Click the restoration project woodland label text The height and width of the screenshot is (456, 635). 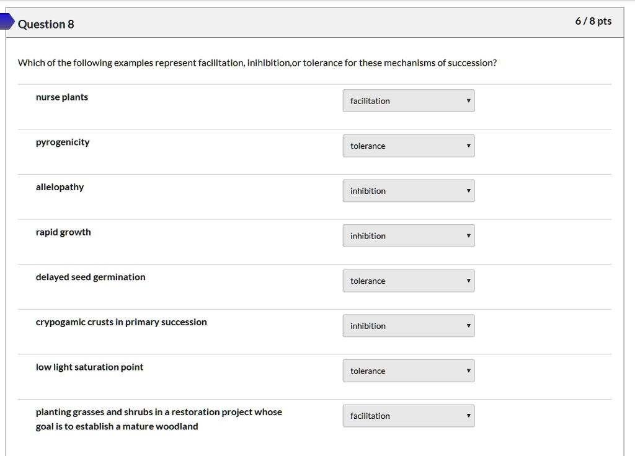coord(159,419)
